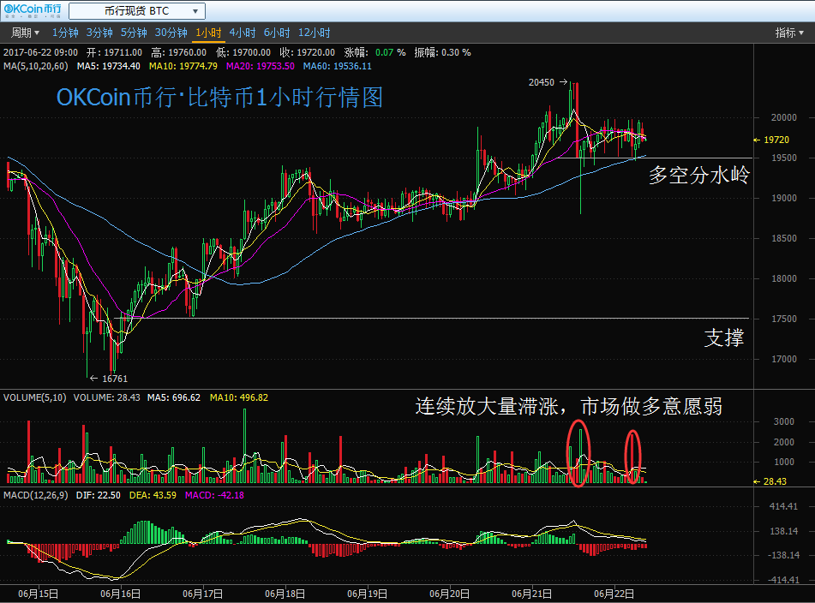Image resolution: width=815 pixels, height=603 pixels.
Task: Select the 5分钟 interval
Action: point(134,33)
